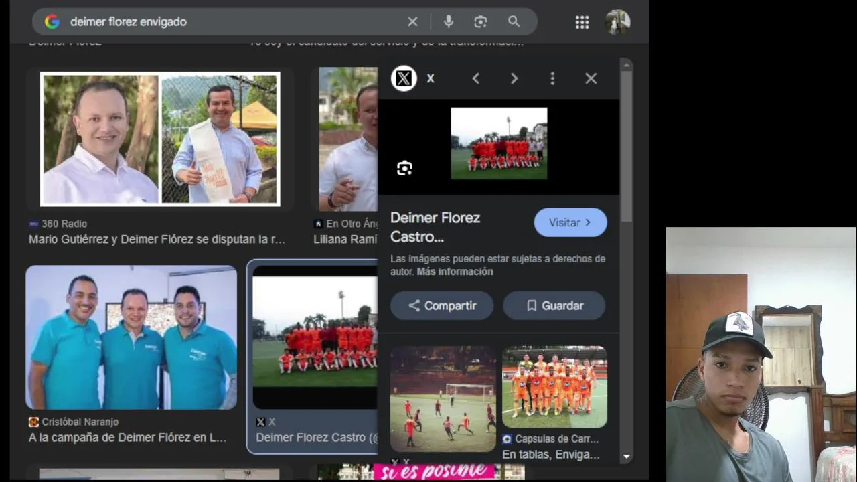Screen dimensions: 857x482
Task: Click the panel scrollbar up arrow
Action: pos(627,65)
